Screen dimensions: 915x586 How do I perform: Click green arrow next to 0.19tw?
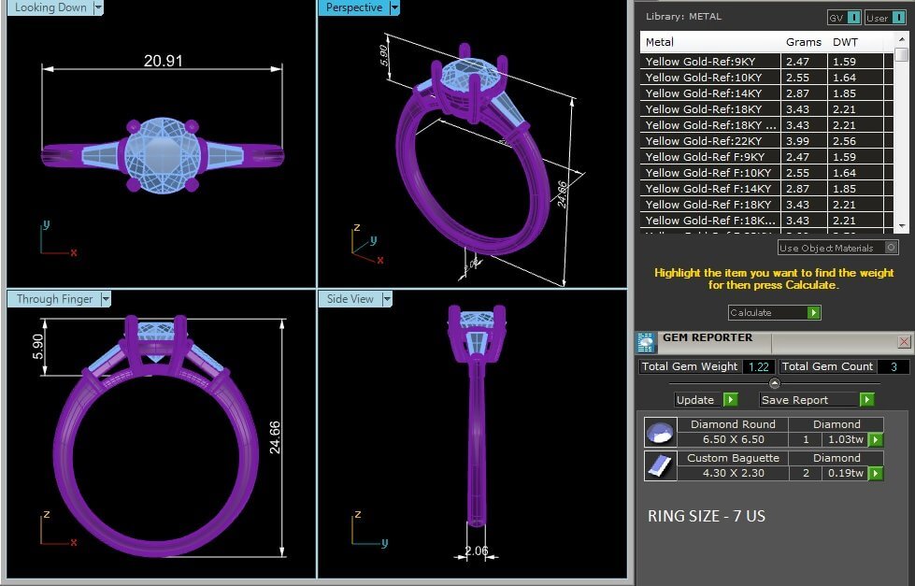point(876,473)
